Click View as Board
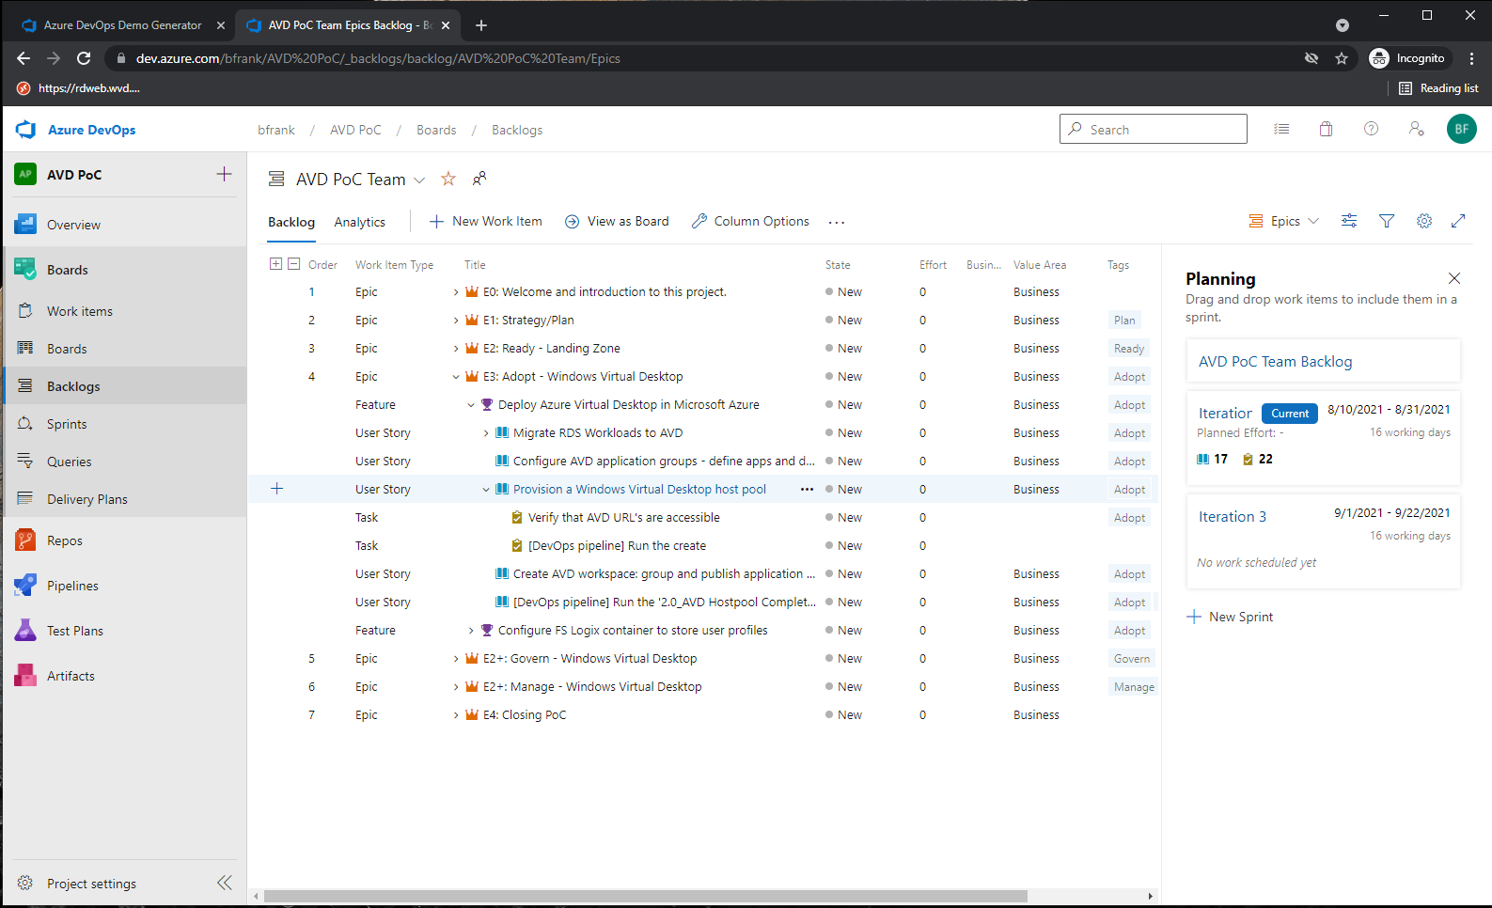This screenshot has width=1492, height=908. [617, 221]
